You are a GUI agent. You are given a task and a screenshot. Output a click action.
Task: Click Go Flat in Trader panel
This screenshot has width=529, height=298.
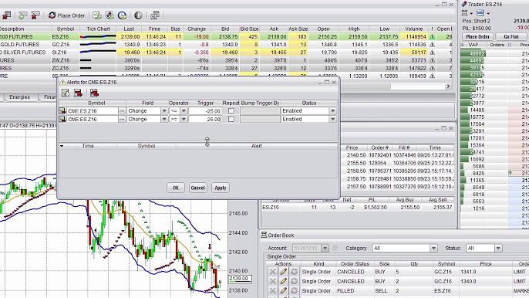pos(511,36)
